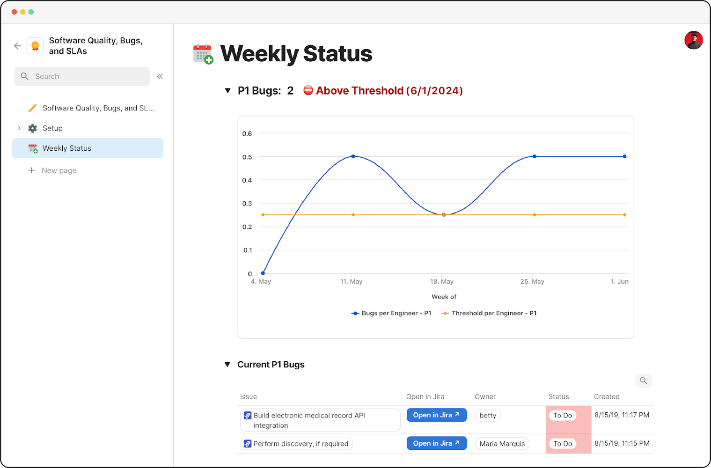Click the To Do status for betty's issue
Image resolution: width=711 pixels, height=468 pixels.
point(563,416)
